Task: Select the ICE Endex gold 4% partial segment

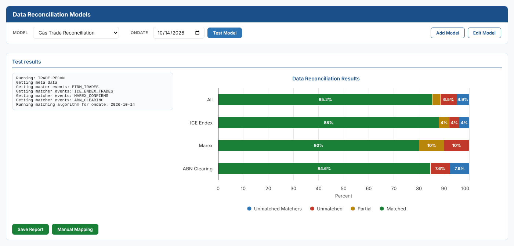Action: [444, 123]
